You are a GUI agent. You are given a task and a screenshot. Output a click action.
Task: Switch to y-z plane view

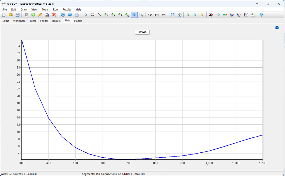pos(157,15)
